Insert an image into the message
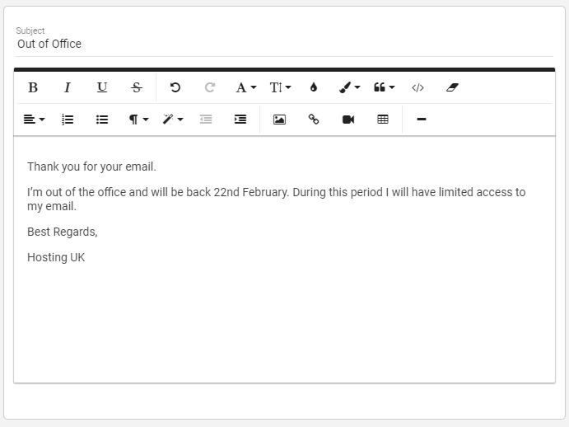Image resolution: width=569 pixels, height=427 pixels. (x=279, y=120)
